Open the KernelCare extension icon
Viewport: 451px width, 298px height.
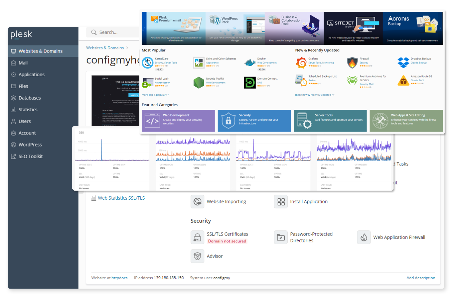147,63
